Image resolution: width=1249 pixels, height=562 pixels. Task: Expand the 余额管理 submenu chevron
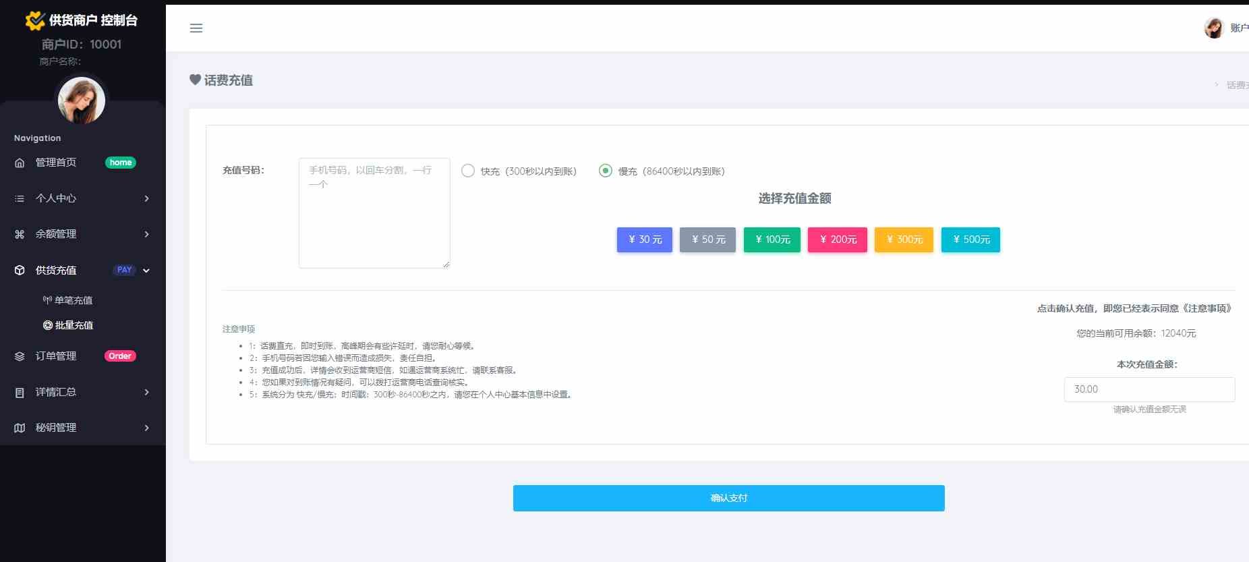(x=146, y=234)
